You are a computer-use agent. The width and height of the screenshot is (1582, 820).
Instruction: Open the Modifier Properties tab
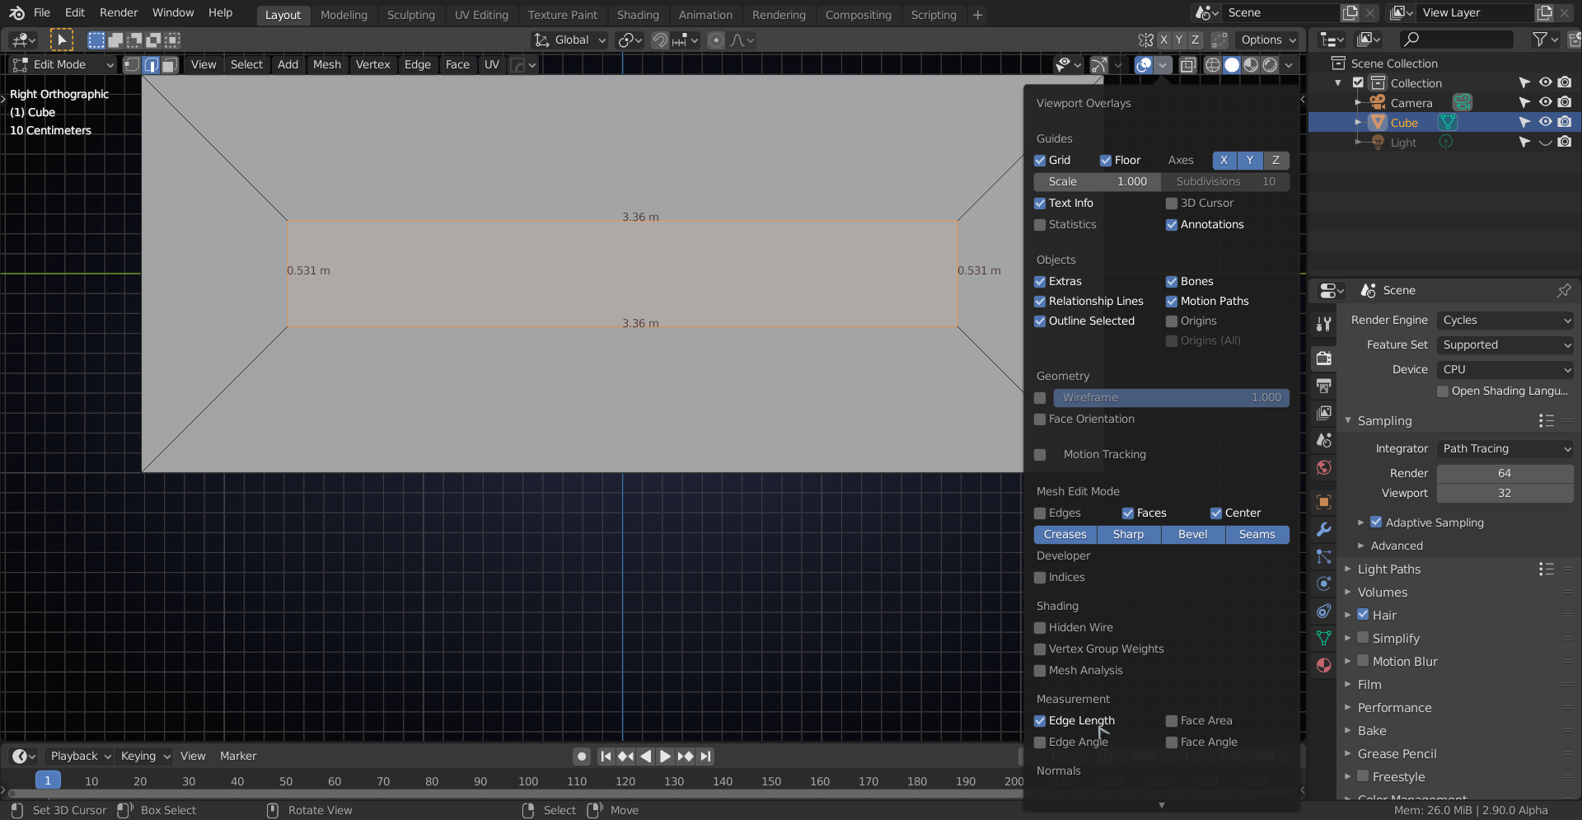(x=1324, y=529)
